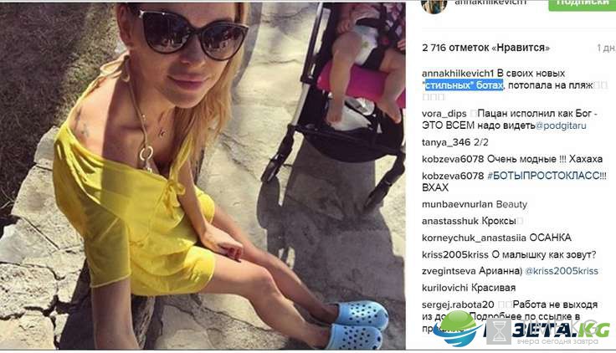Click the Gazeta.kg globe logo icon
The height and width of the screenshot is (353, 616).
[458, 328]
